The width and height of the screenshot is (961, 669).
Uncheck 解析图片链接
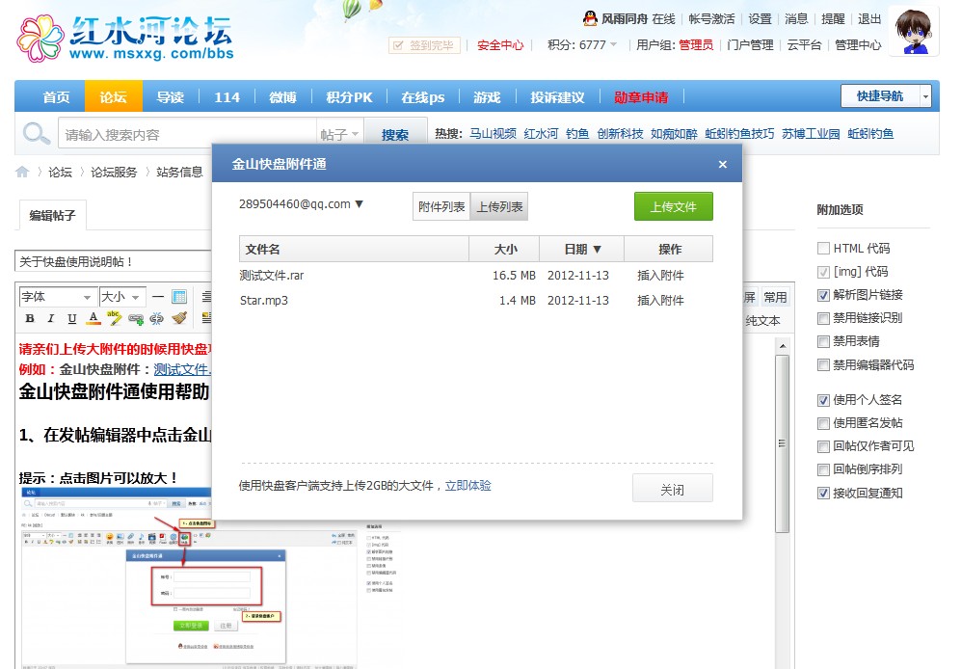pyautogui.click(x=824, y=295)
